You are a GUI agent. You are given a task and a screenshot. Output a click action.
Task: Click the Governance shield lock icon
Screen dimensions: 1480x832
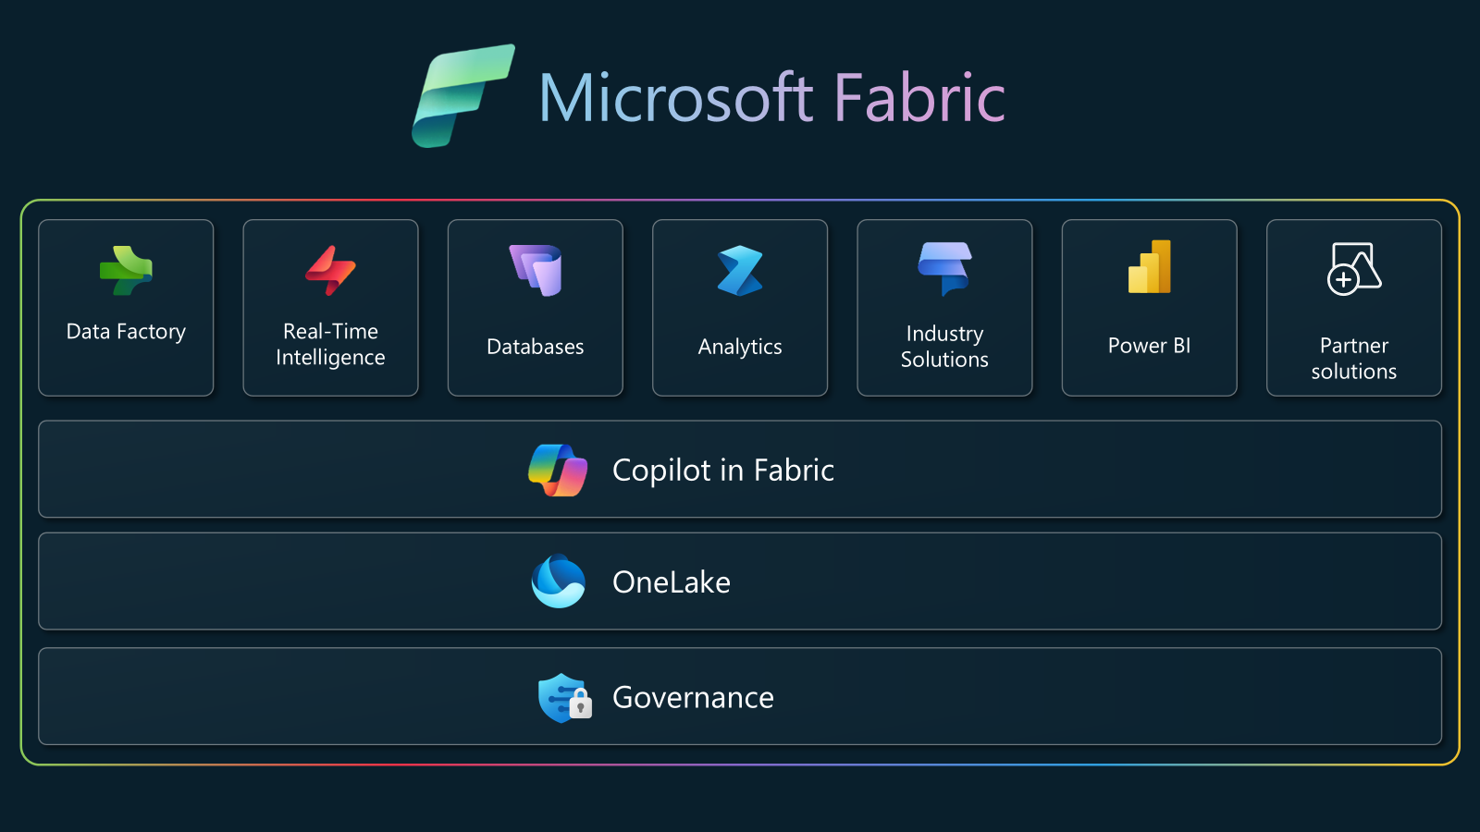click(565, 698)
